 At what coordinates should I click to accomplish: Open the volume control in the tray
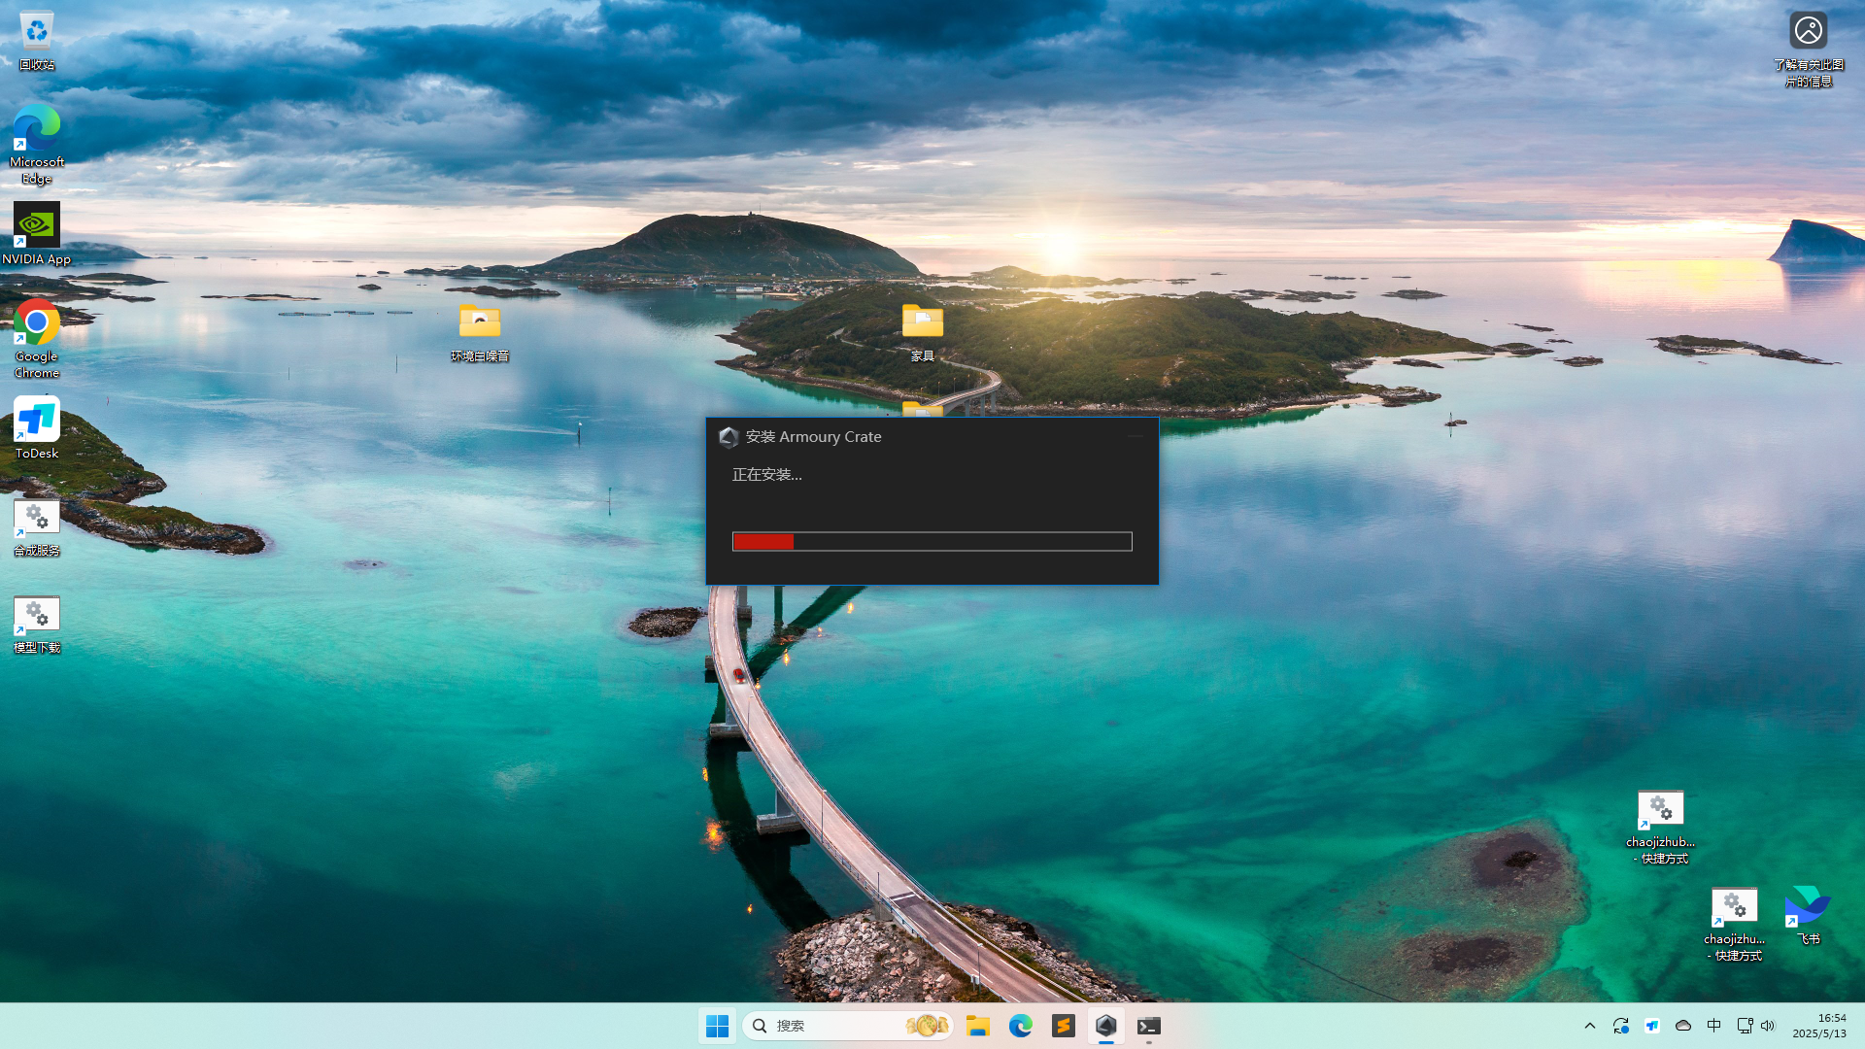click(x=1768, y=1026)
